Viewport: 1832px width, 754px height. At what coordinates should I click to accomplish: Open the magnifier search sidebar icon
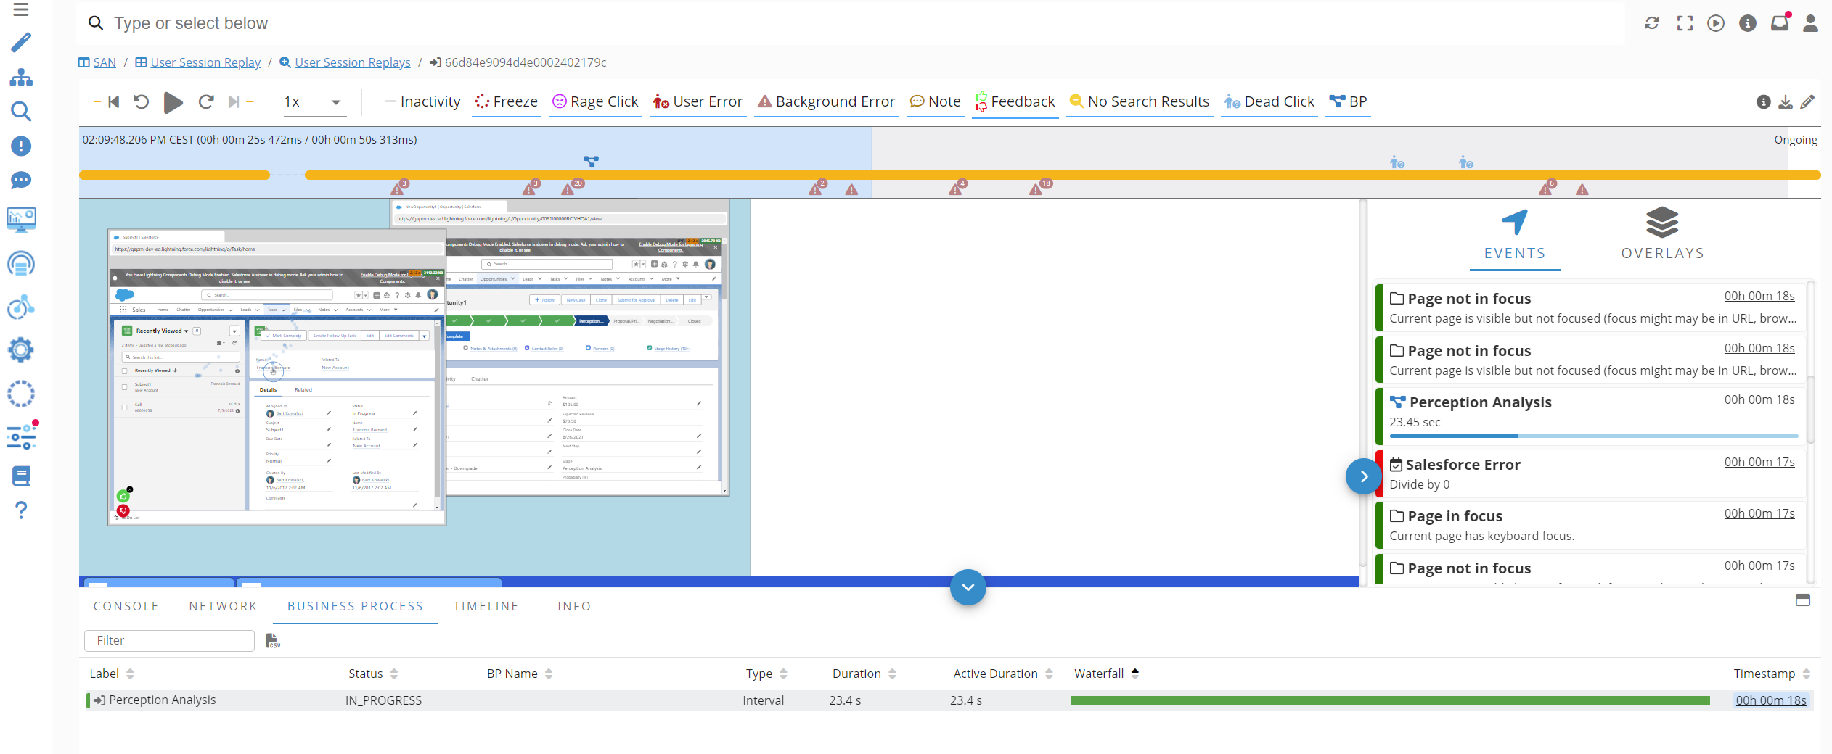pyautogui.click(x=21, y=111)
